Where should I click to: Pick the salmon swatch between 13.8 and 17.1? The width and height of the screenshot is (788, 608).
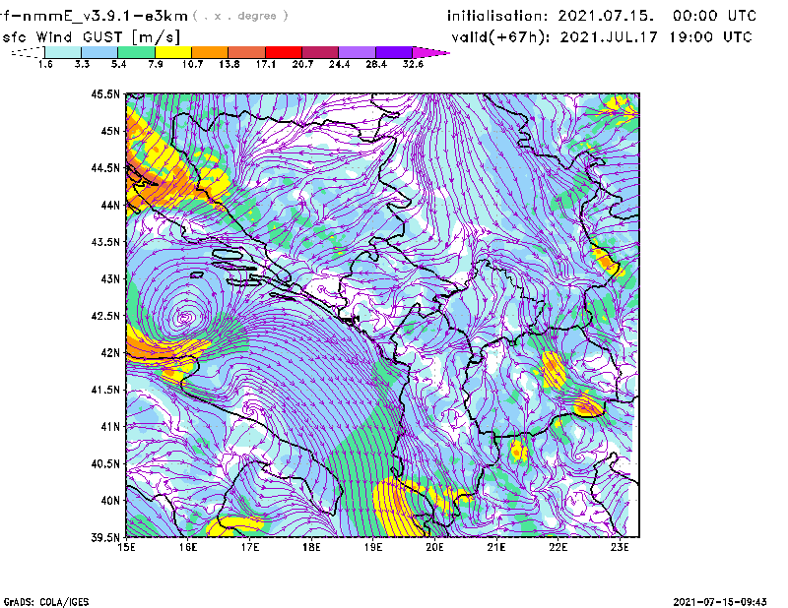pos(247,52)
